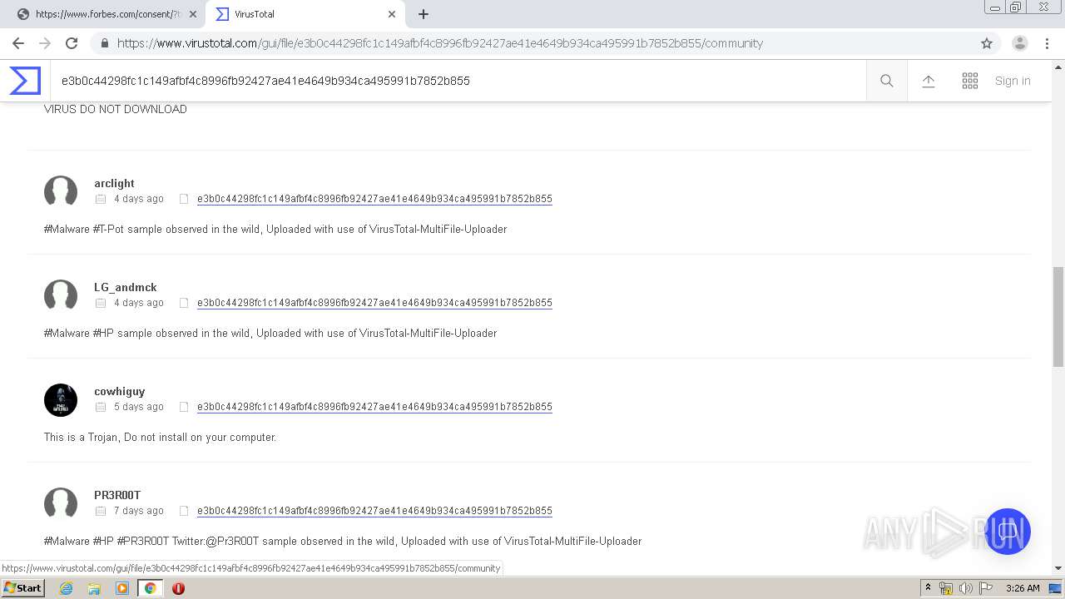The image size is (1065, 599).
Task: Click the hash search input field
Action: [x=458, y=81]
